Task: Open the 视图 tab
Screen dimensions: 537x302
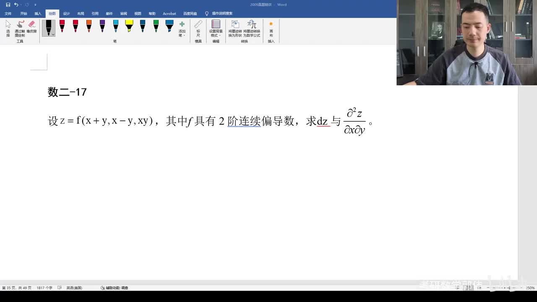Action: click(x=138, y=13)
